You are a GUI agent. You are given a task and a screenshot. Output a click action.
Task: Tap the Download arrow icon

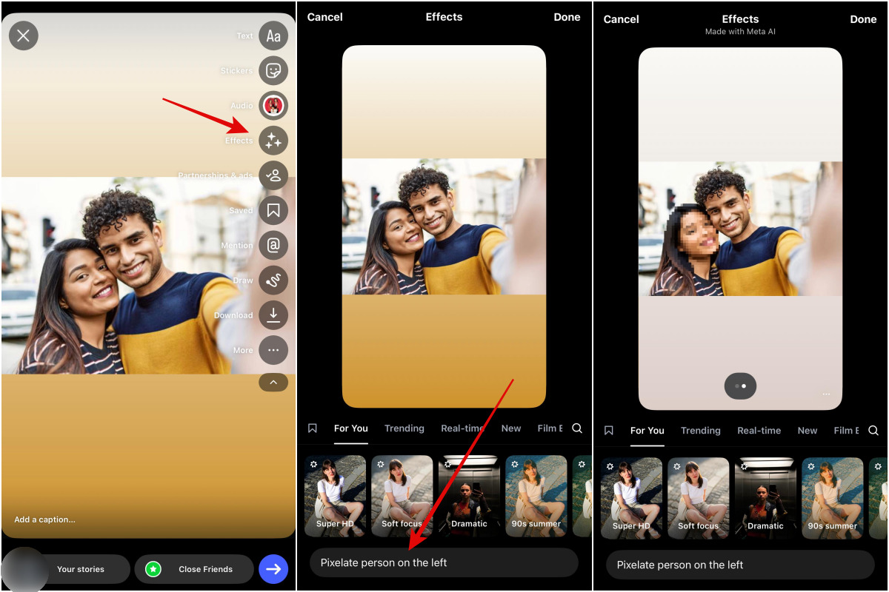273,315
